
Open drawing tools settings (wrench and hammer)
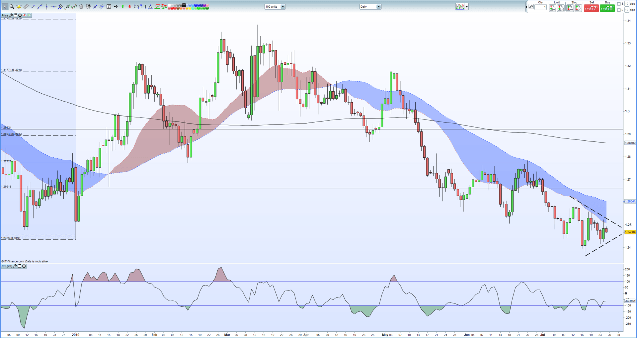pos(88,7)
